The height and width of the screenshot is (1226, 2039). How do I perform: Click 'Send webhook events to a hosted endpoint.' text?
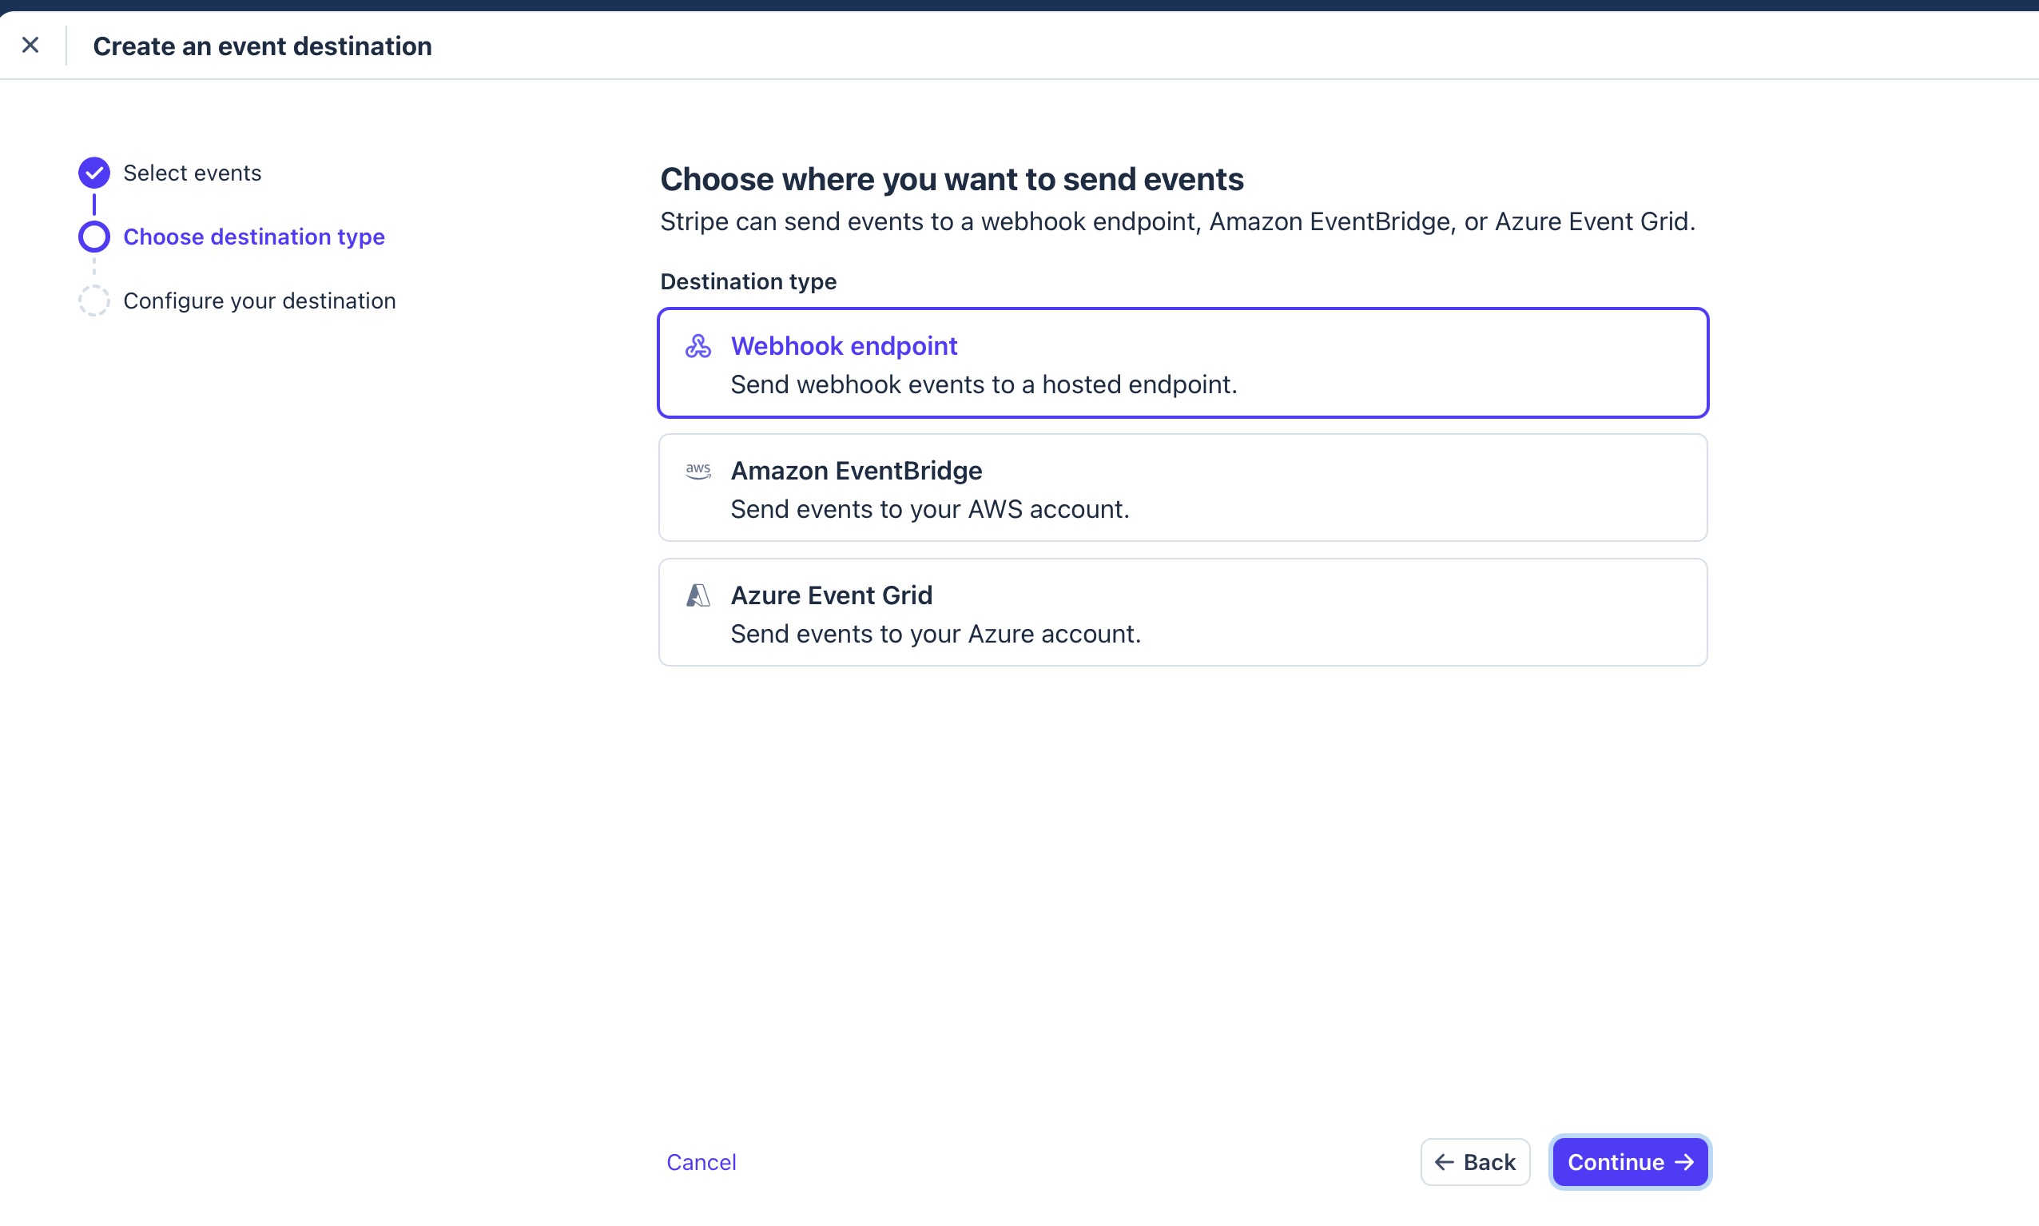coord(984,385)
